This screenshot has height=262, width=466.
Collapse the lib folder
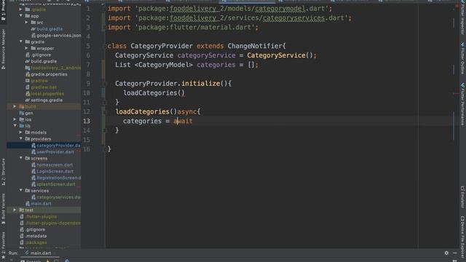[x=15, y=126]
